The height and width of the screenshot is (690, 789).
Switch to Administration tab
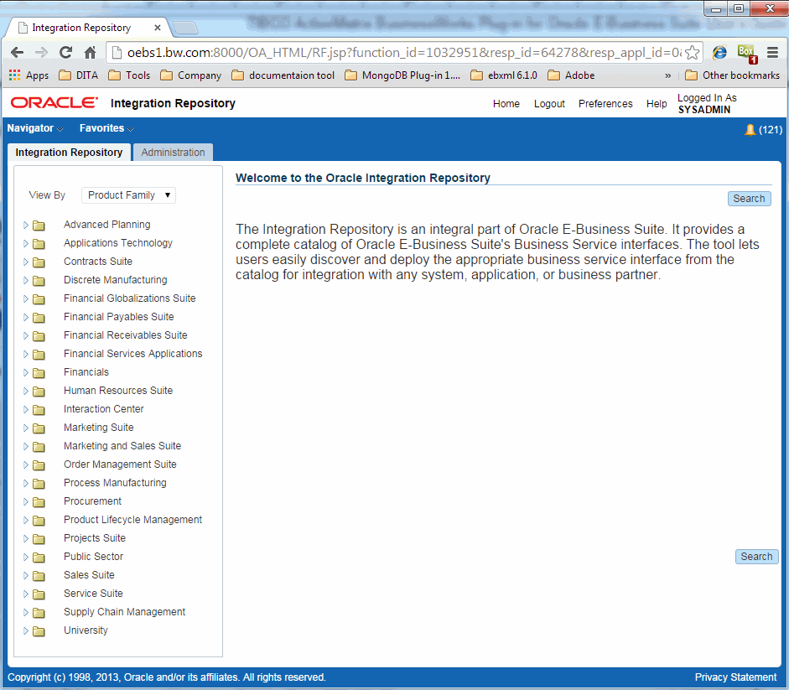coord(173,153)
